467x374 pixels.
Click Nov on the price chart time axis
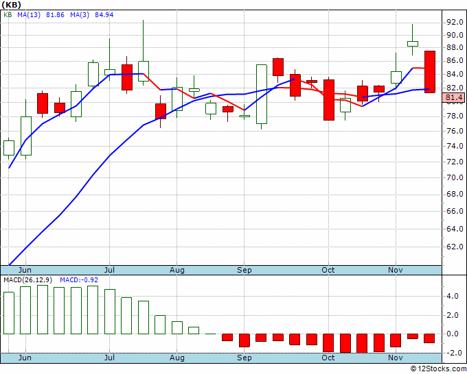tap(395, 270)
